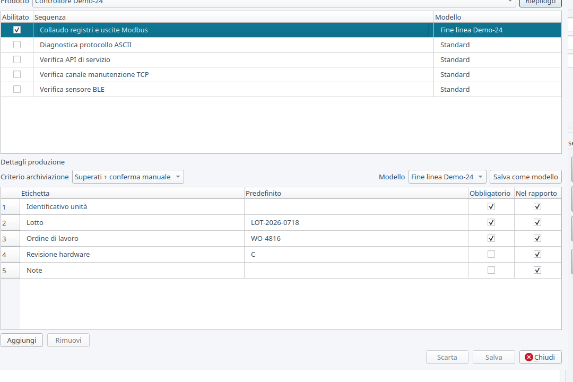Click the LOT-2026-0718 default value cell

(x=356, y=223)
